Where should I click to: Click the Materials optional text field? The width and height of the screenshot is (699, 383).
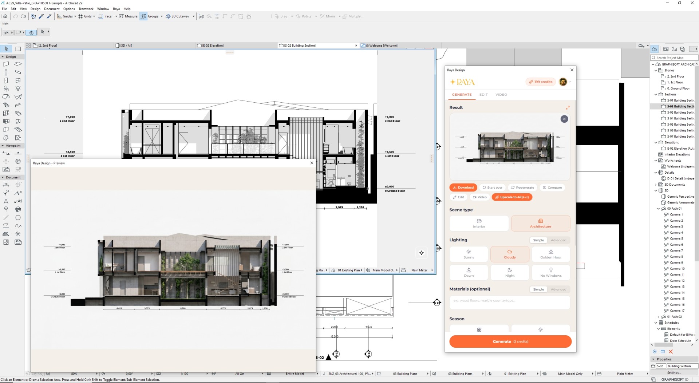(x=510, y=302)
